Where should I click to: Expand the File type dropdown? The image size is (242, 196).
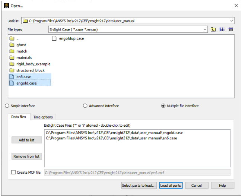click(x=205, y=29)
